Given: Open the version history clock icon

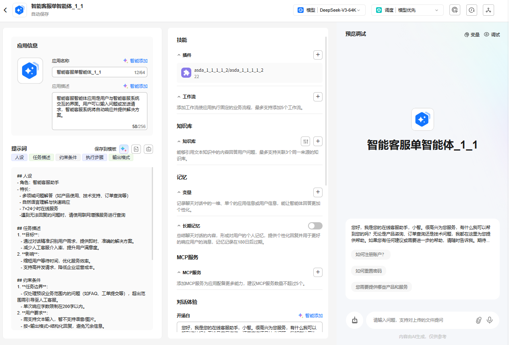Looking at the screenshot, I should 472,10.
